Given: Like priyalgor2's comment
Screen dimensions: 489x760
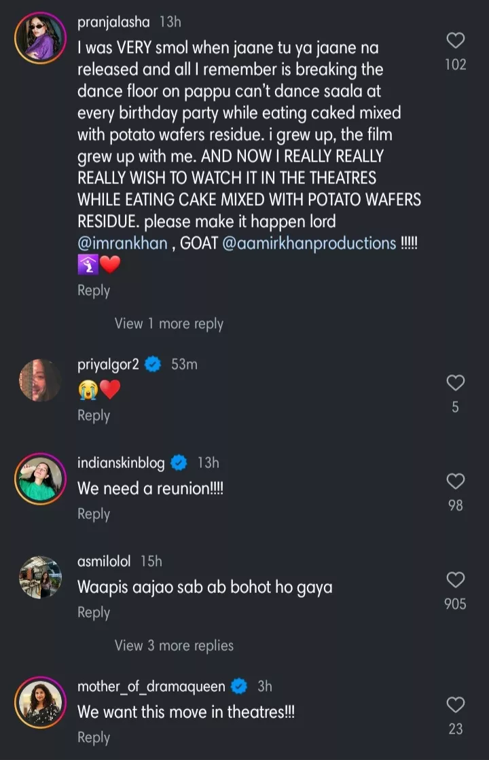Looking at the screenshot, I should point(456,383).
